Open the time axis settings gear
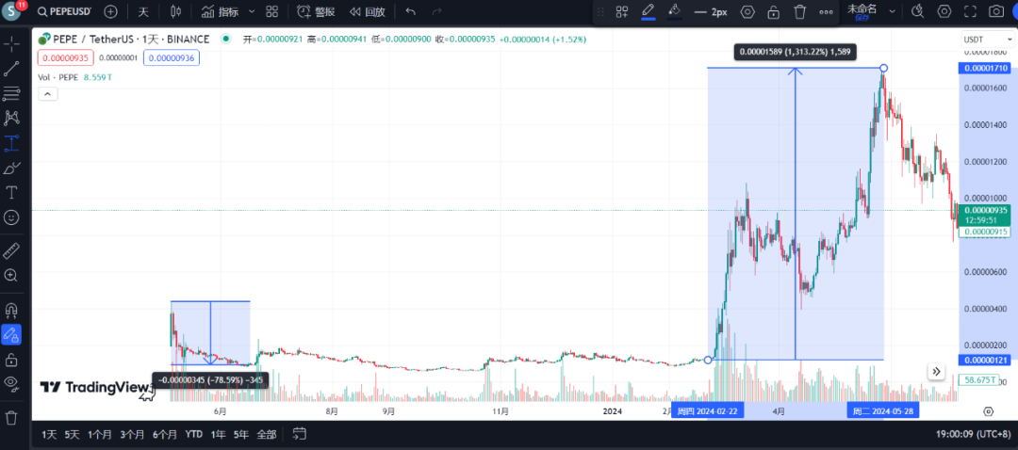The height and width of the screenshot is (450, 1018). 988,411
